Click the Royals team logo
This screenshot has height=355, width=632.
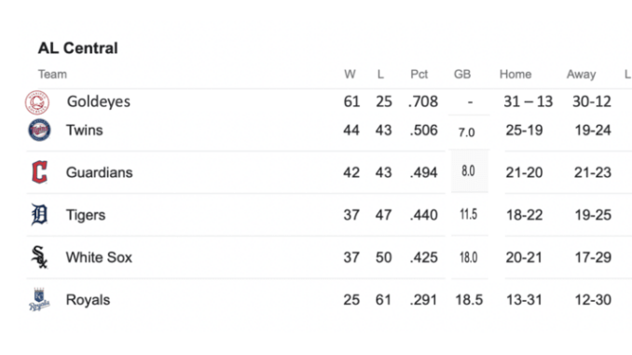[39, 299]
